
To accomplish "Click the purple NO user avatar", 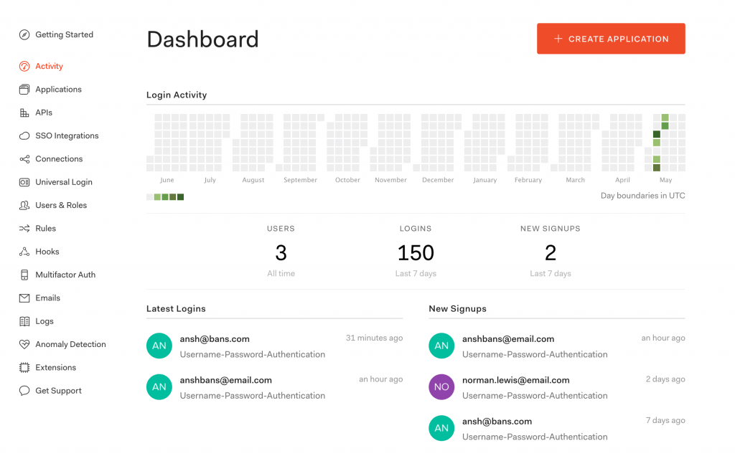I will coord(441,387).
